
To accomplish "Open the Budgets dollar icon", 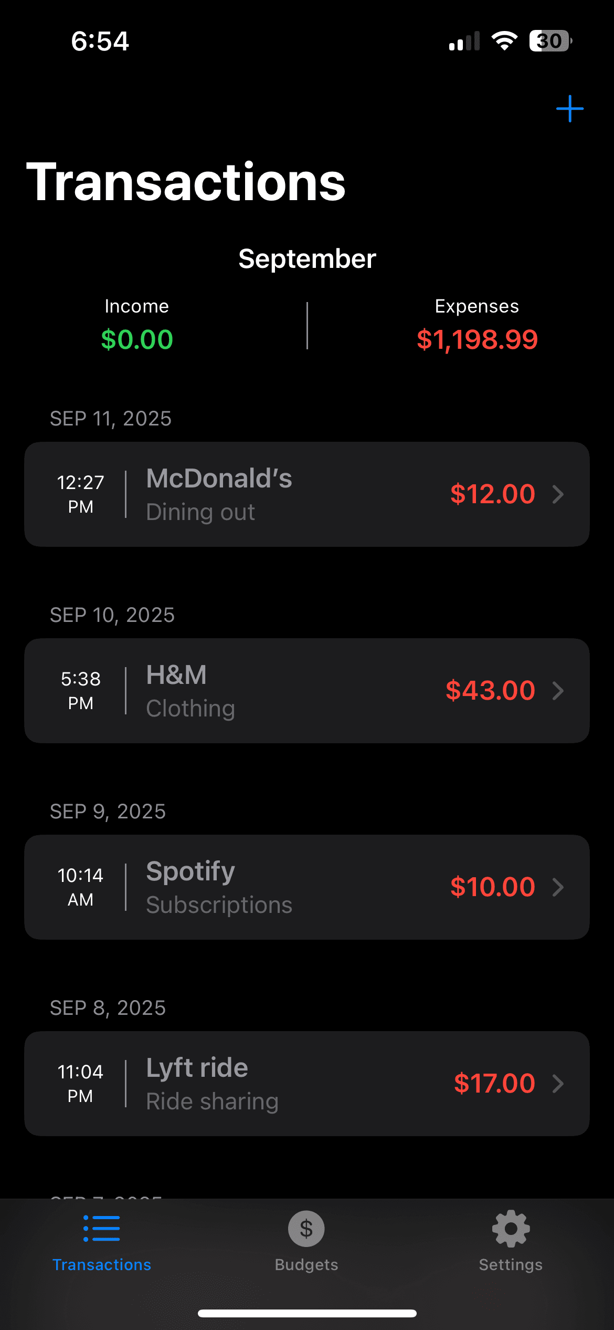I will pos(306,1228).
